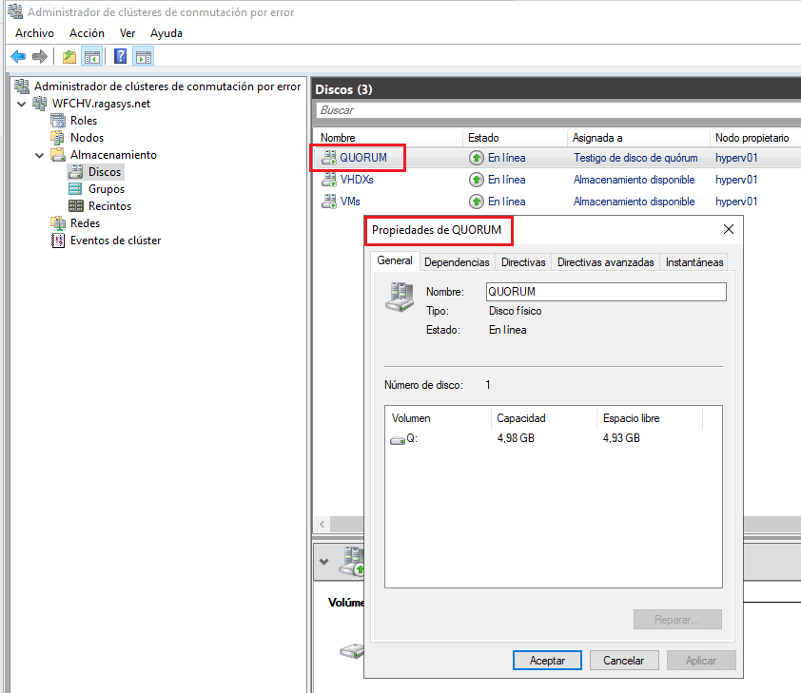This screenshot has height=693, width=801.
Task: Click the Q: volume drive icon
Action: coord(398,439)
